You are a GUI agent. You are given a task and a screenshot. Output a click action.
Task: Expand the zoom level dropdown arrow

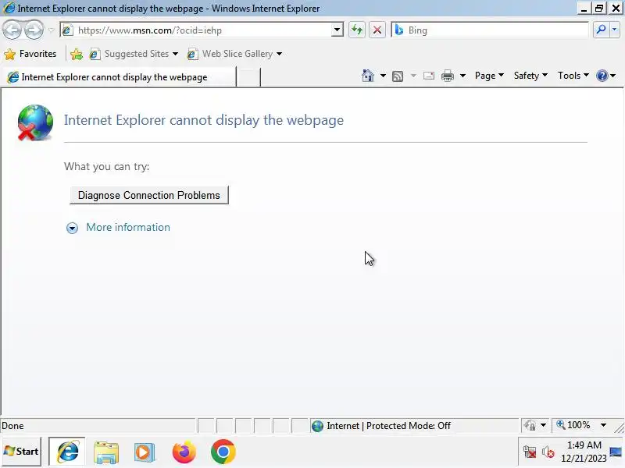603,425
